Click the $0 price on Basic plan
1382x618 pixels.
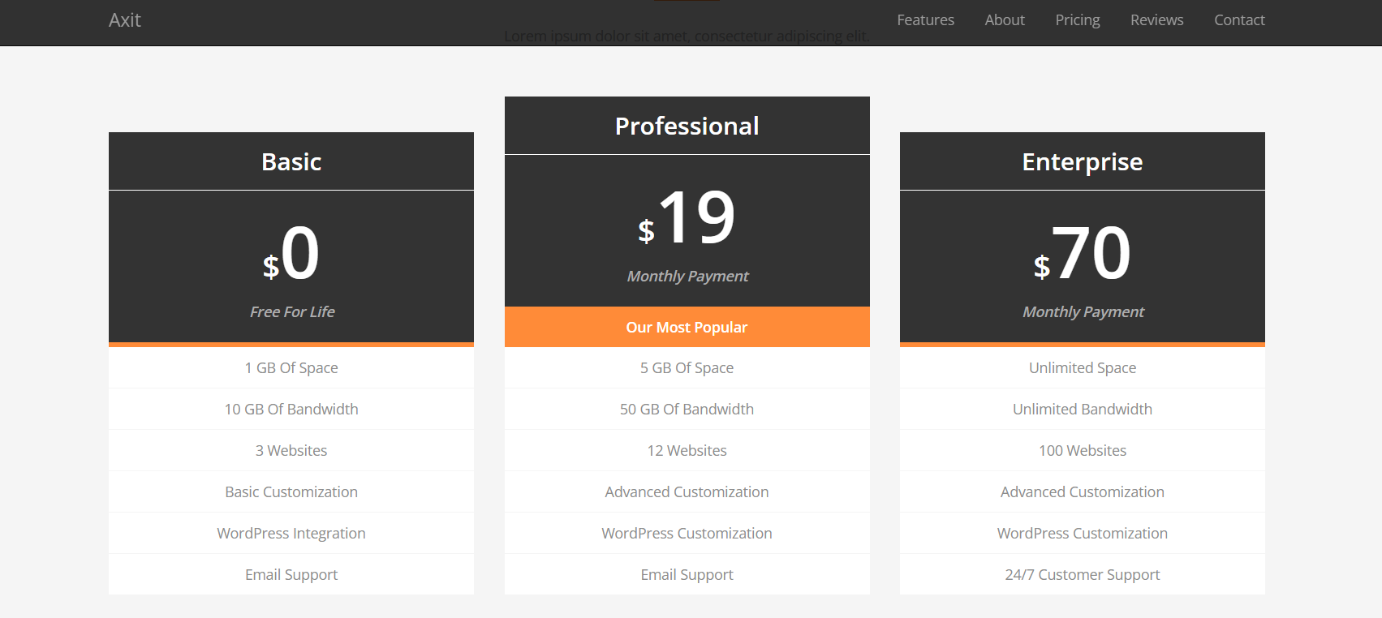click(x=291, y=254)
